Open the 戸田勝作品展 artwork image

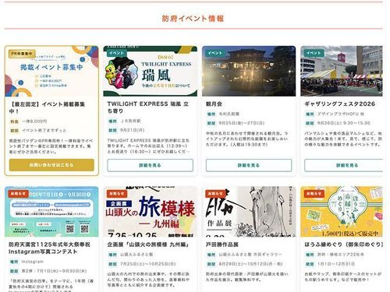click(249, 212)
